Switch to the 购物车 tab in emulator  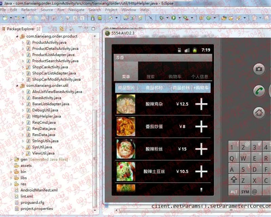coord(175,71)
